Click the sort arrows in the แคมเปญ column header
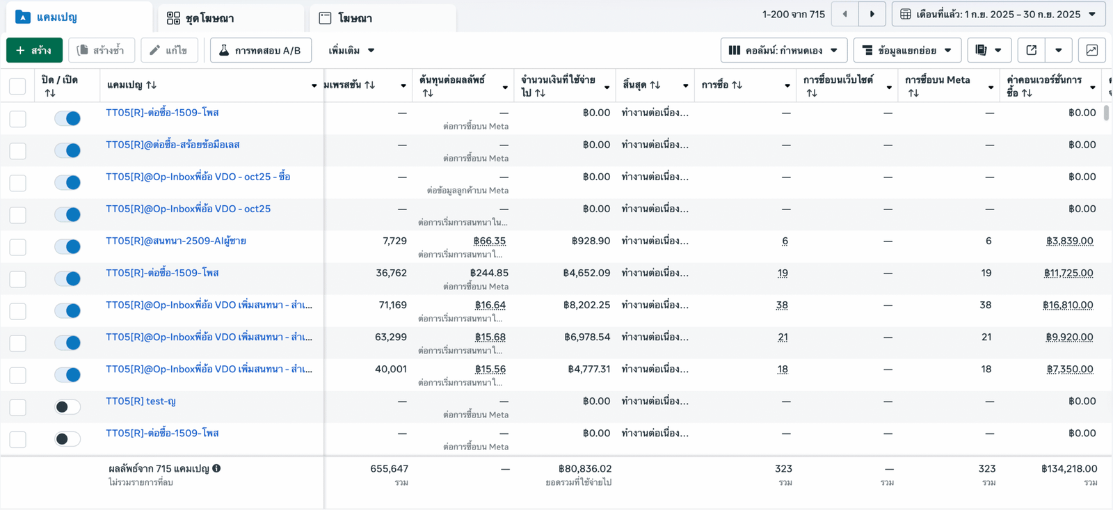Viewport: 1113px width, 510px height. [x=152, y=85]
